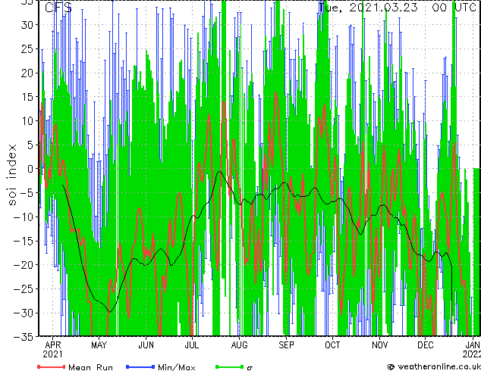Click the y-axis value 25
The image size is (481, 371).
(x=27, y=49)
